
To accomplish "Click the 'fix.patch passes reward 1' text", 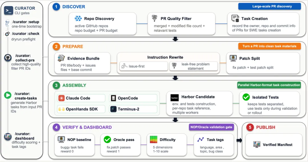I will [119, 149].
